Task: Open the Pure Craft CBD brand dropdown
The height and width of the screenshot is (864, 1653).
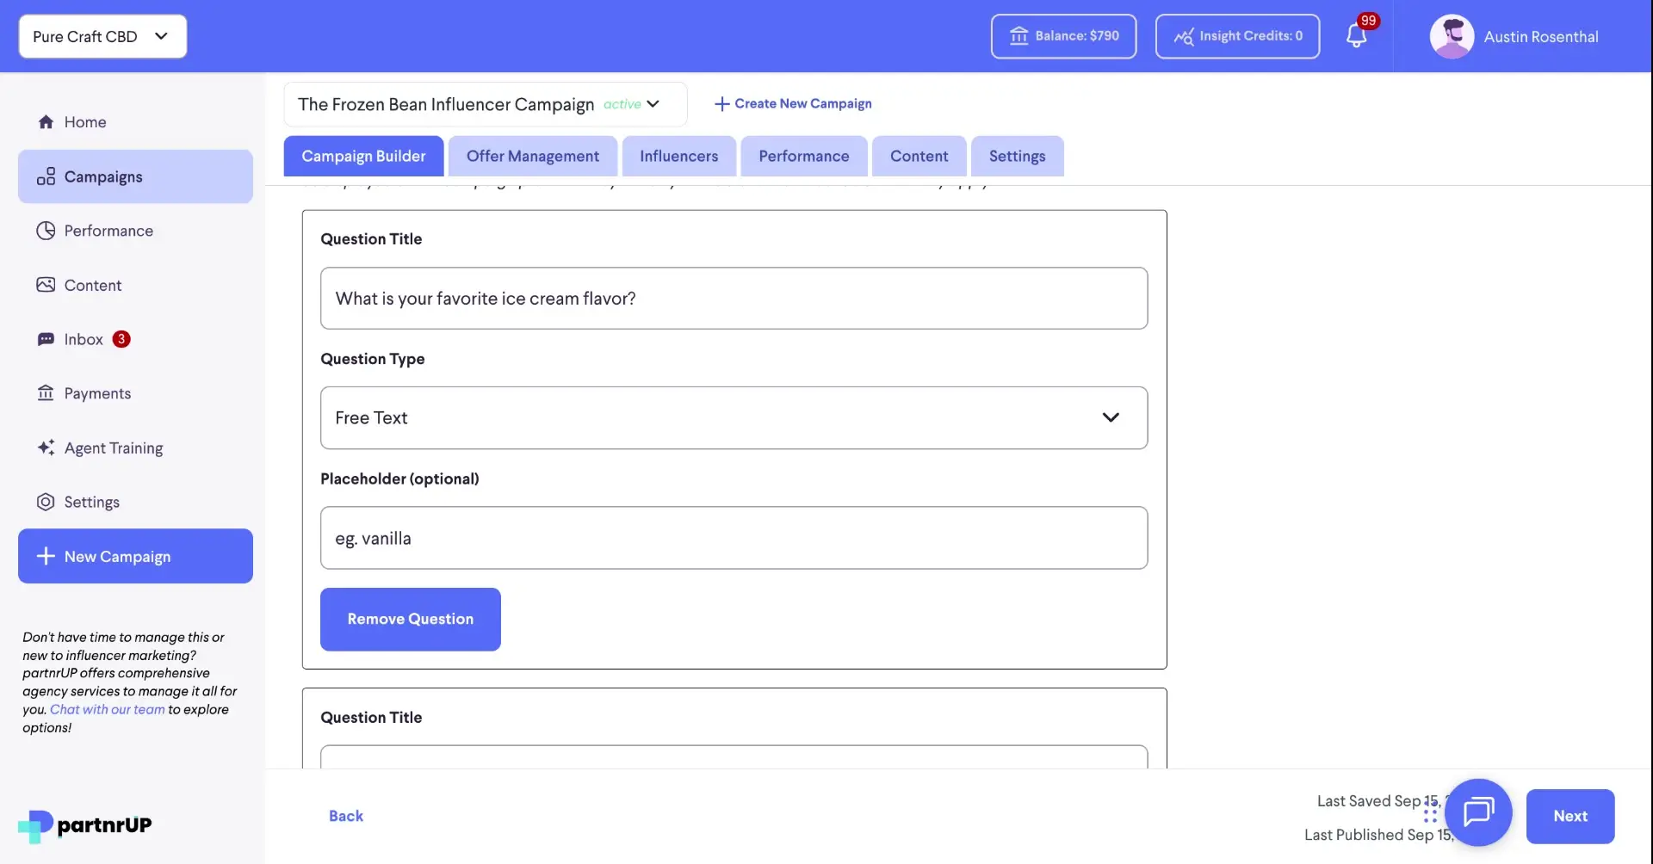Action: (102, 36)
